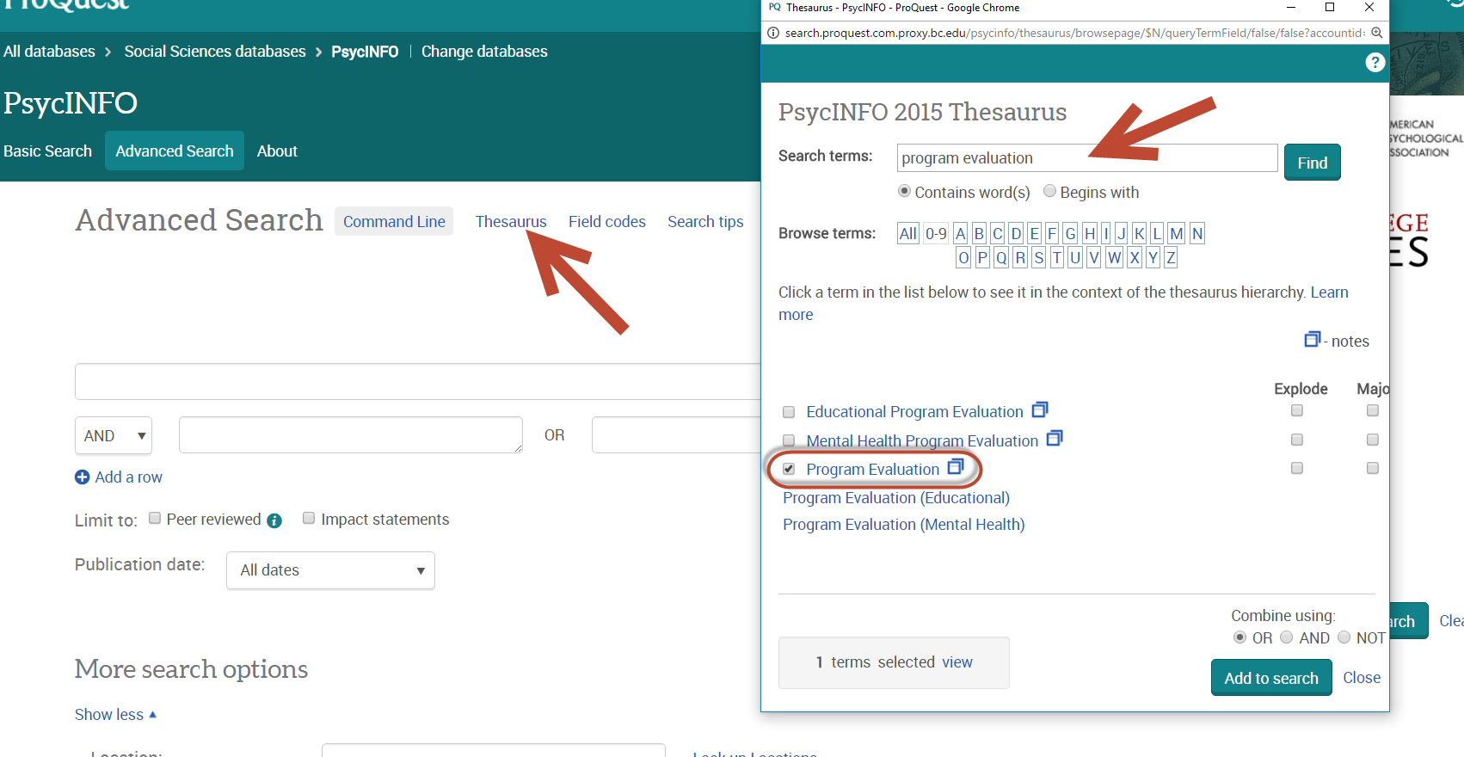Screen dimensions: 1464x757
Task: Enable Explode for Educational Program Evaluation
Action: coord(1297,411)
